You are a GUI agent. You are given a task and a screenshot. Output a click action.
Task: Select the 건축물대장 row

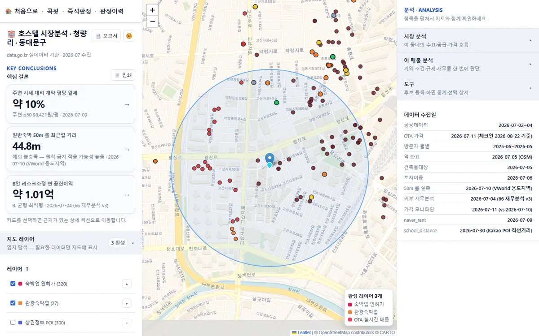click(x=468, y=167)
